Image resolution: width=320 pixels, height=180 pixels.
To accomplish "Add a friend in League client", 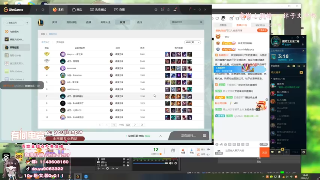I will coord(289,66).
